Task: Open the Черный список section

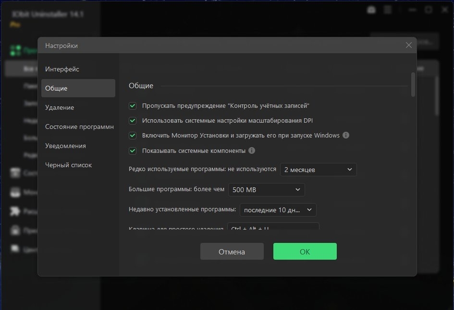Action: 78,165
